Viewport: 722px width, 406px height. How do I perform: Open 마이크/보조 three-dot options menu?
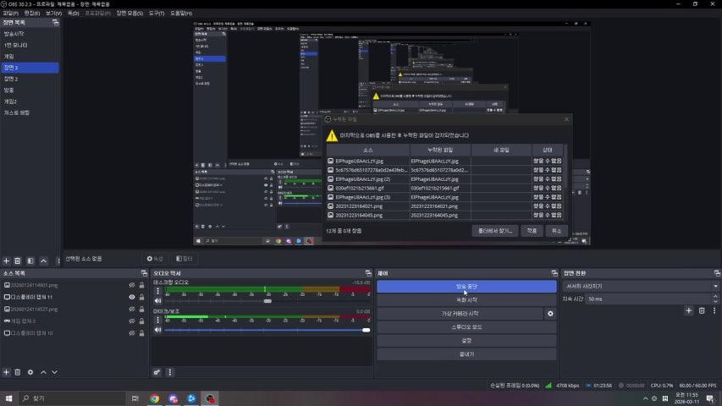coord(157,319)
